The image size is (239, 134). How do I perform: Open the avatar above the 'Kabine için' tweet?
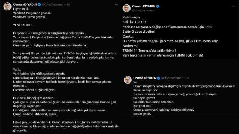[127, 8]
